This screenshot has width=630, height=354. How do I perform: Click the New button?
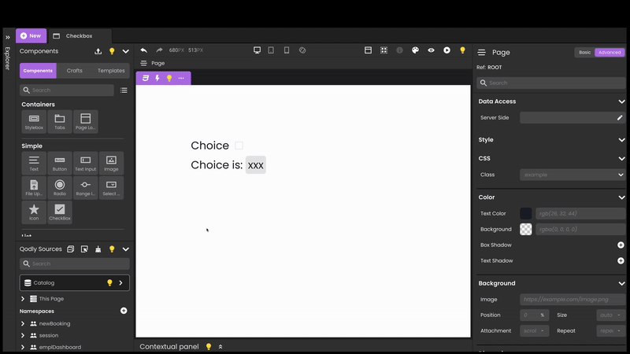pyautogui.click(x=31, y=36)
